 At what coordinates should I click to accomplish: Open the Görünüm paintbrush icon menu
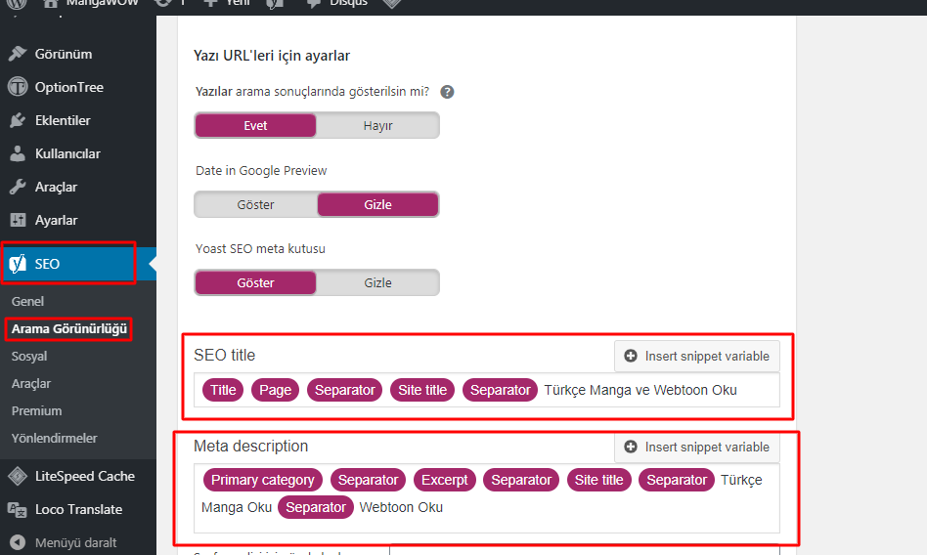pyautogui.click(x=18, y=54)
